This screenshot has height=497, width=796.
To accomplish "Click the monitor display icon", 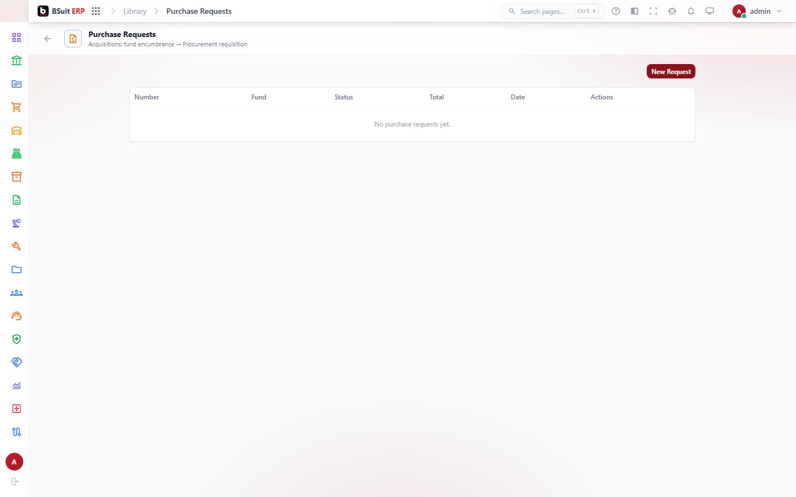I will pos(710,11).
